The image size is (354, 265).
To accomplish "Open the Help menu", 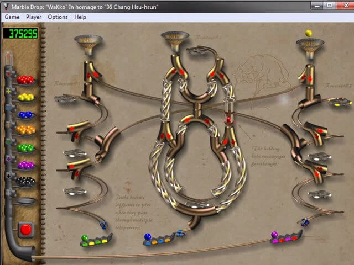I will pos(80,17).
